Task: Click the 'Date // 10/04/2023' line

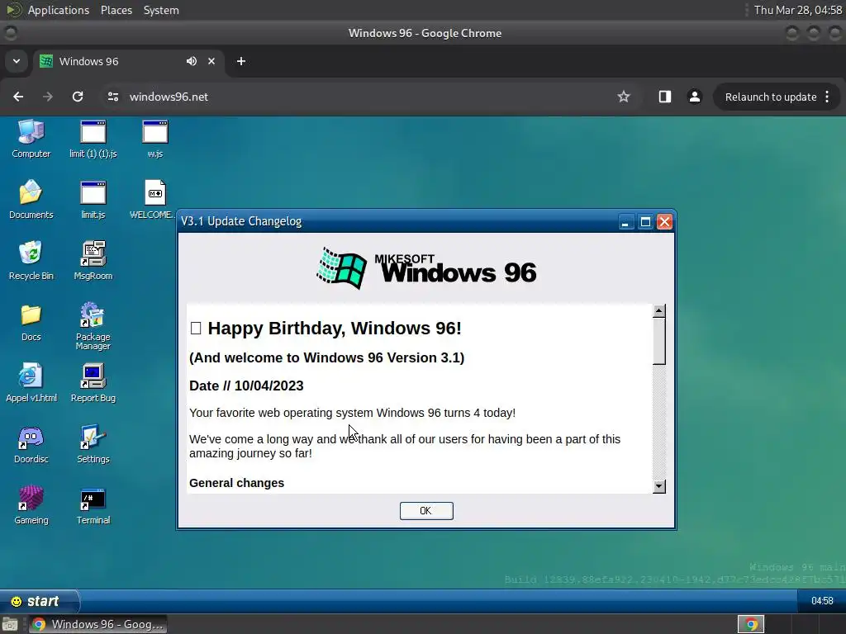Action: [246, 386]
